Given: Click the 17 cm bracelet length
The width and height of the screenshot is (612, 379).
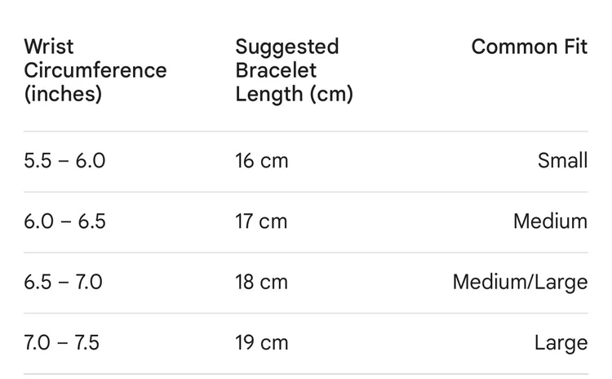Looking at the screenshot, I should pos(262,221).
